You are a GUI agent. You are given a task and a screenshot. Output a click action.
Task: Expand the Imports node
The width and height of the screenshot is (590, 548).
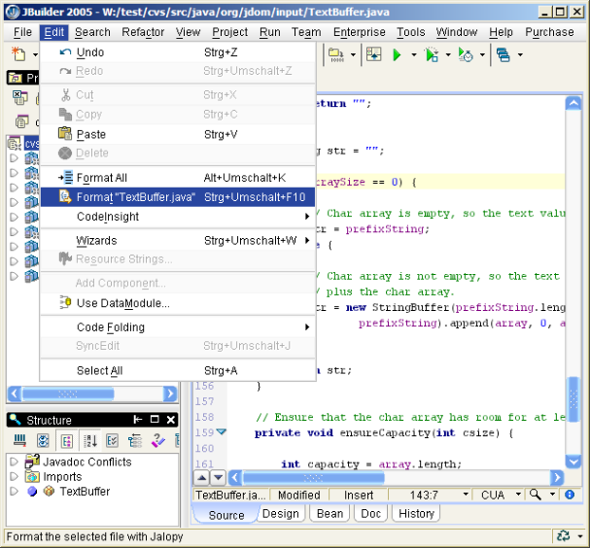(14, 476)
